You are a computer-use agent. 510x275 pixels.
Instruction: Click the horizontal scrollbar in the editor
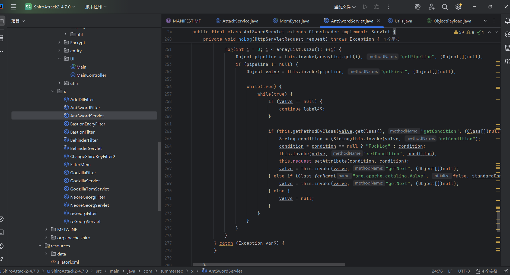(x=269, y=264)
